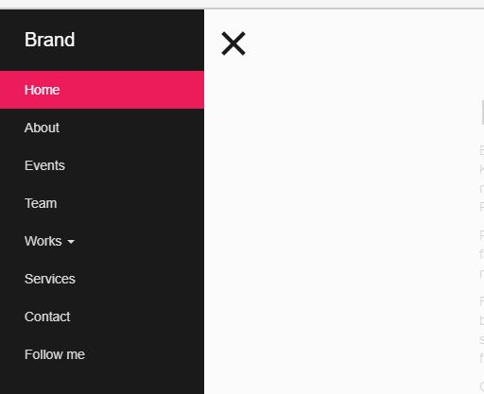This screenshot has width=484, height=394.
Task: Tap the black cross close button
Action: pyautogui.click(x=233, y=43)
